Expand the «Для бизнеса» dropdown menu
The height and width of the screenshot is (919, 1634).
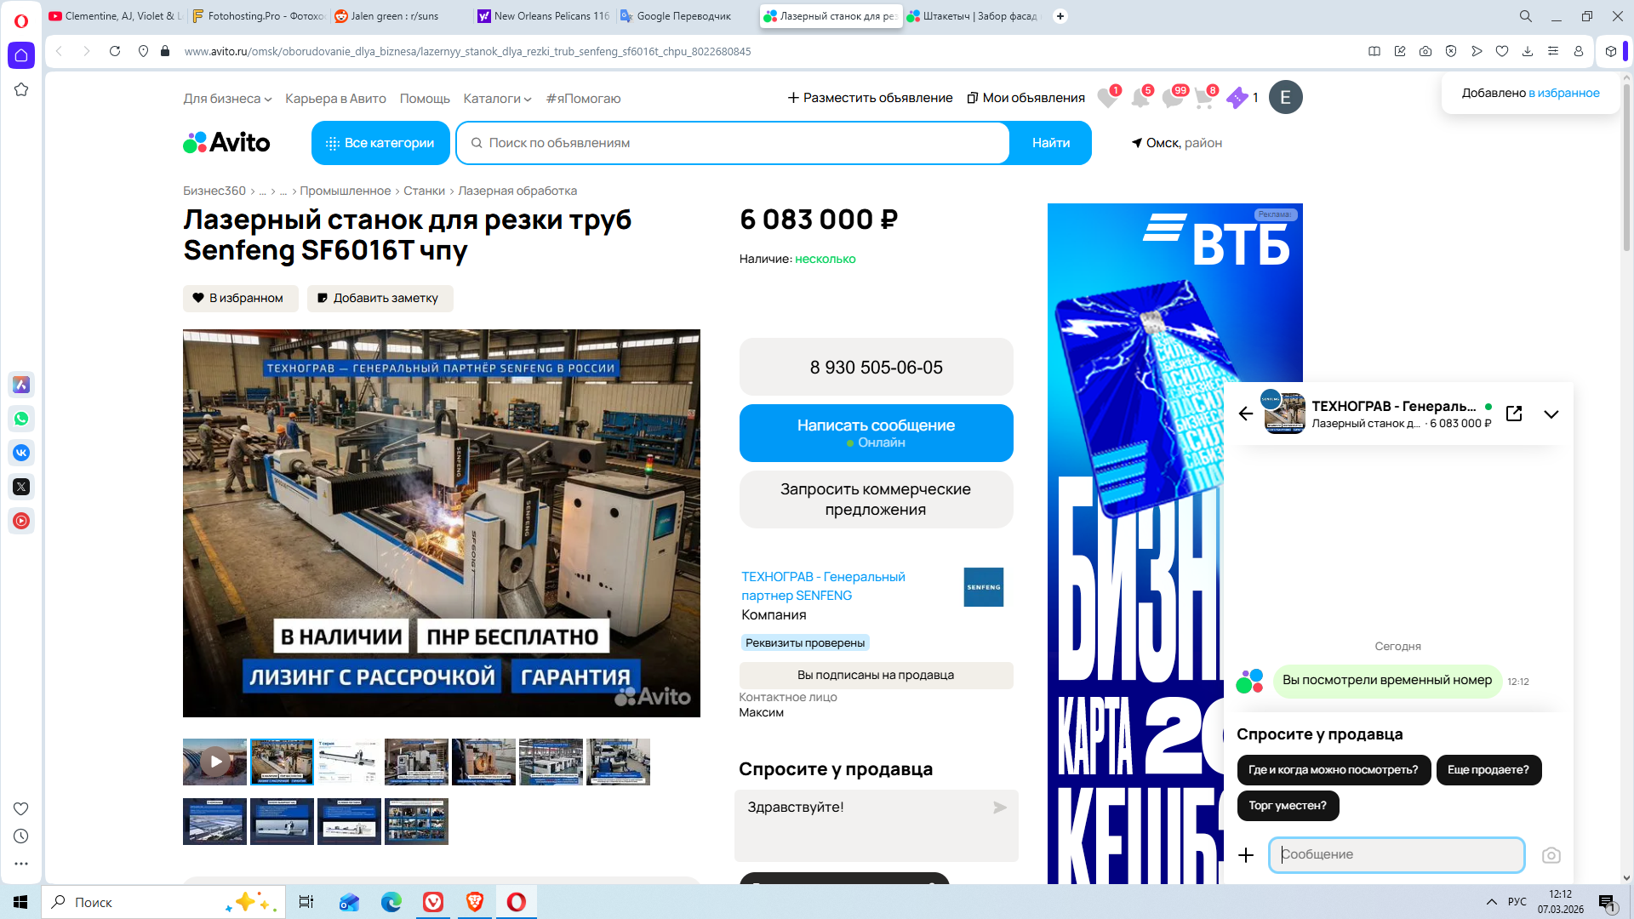click(x=226, y=99)
